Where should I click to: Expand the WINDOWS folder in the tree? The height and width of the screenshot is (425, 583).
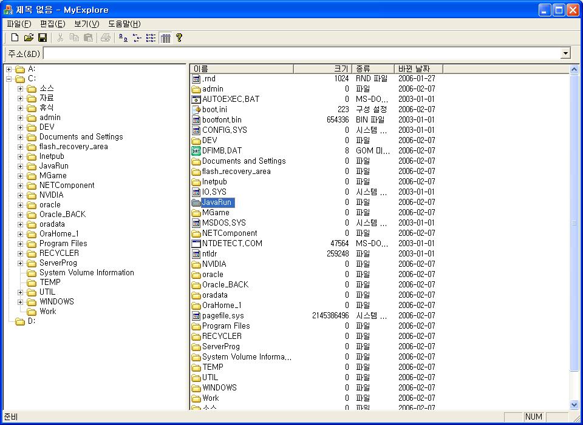(x=19, y=301)
